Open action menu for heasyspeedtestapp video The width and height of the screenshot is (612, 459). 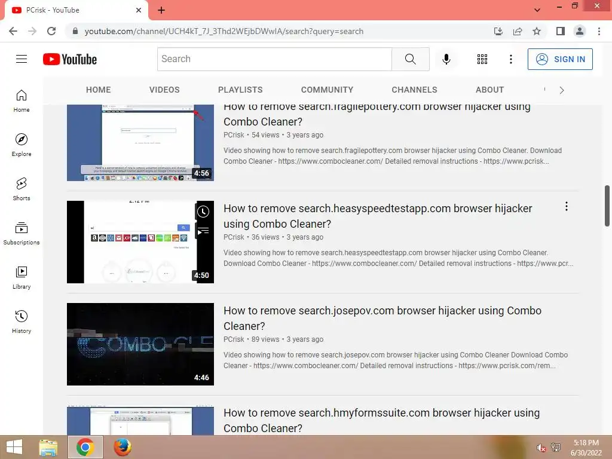click(567, 206)
